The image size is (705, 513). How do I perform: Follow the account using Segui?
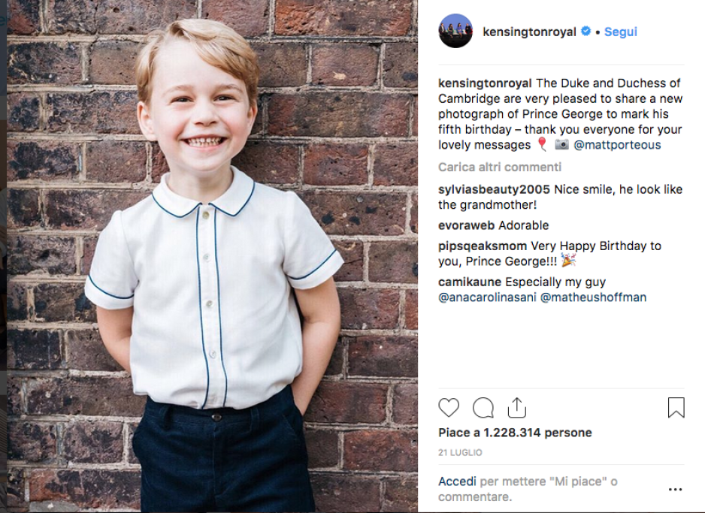621,32
